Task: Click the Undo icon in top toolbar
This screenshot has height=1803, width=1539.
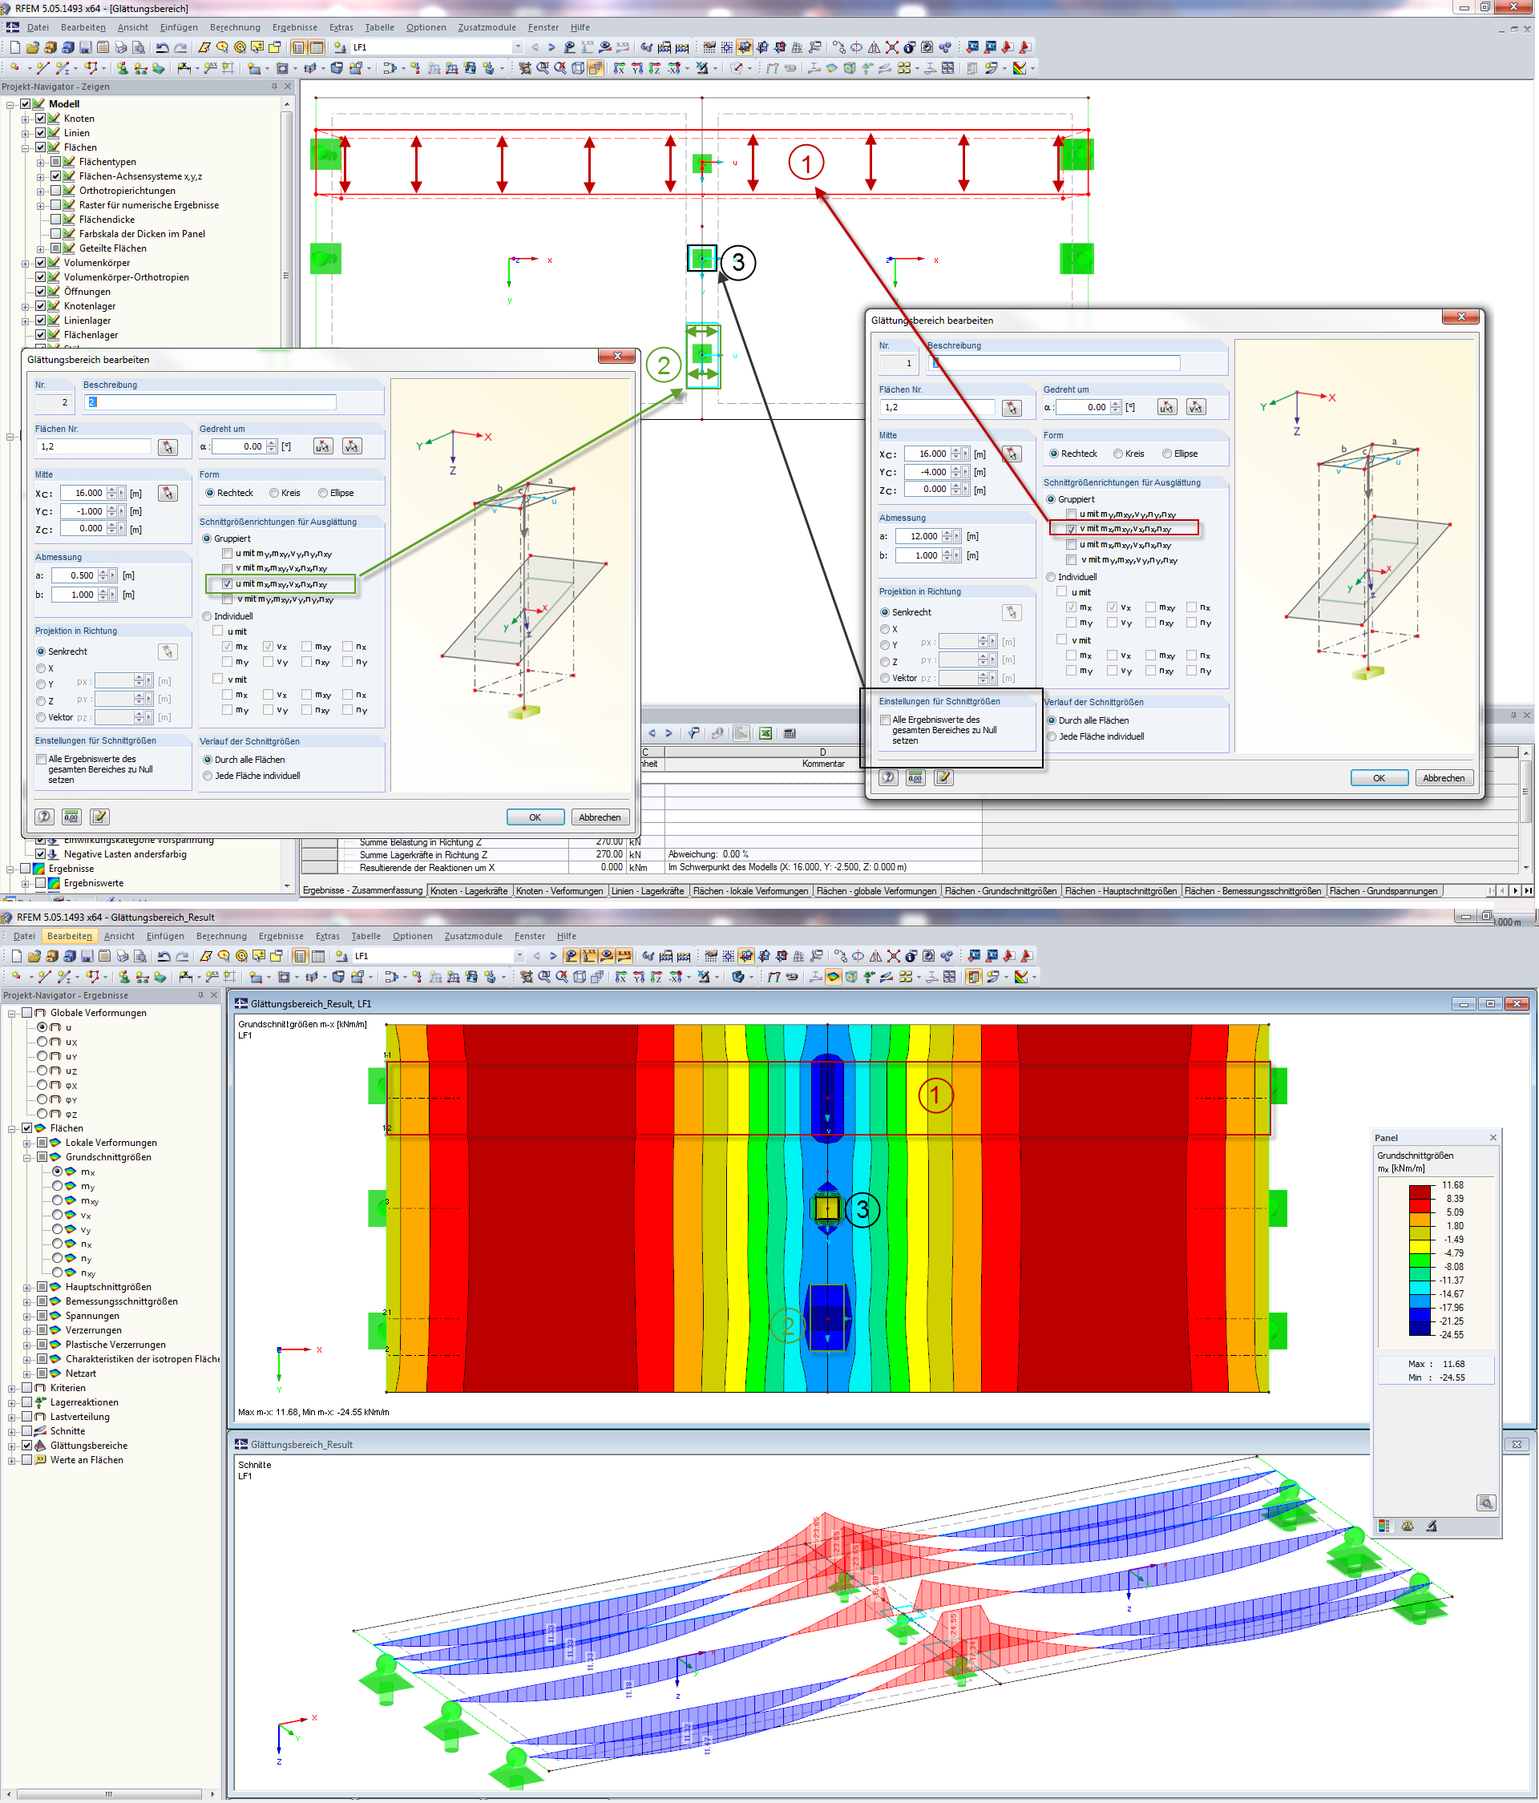Action: tap(162, 48)
